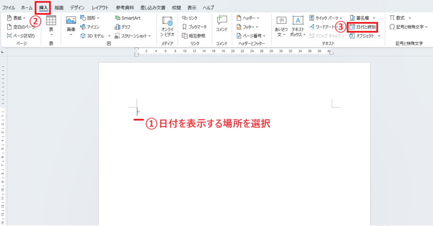
Task: Insert a blank page with 空白のページ
Action: click(x=21, y=27)
